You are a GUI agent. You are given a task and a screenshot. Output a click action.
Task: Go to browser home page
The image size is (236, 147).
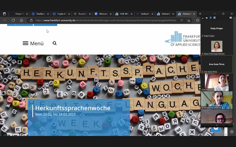pos(21,20)
